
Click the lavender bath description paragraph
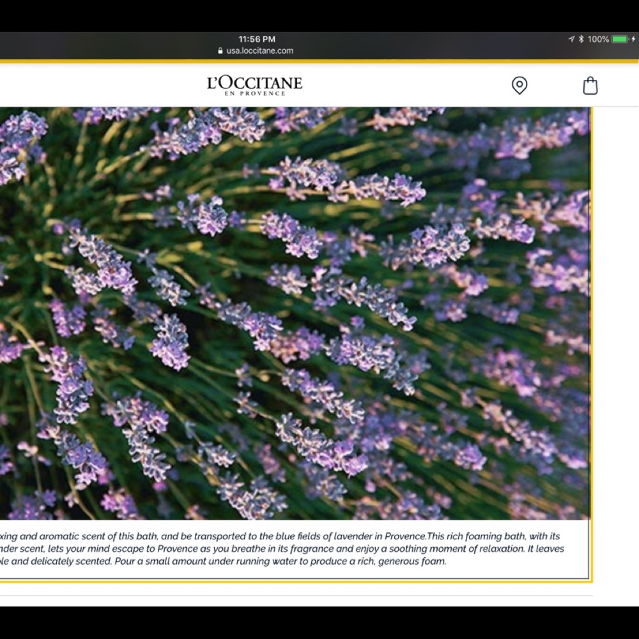[282, 548]
